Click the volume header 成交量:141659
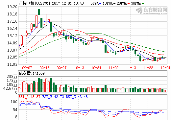Viewport: 171px width, 120px height. (x=32, y=73)
